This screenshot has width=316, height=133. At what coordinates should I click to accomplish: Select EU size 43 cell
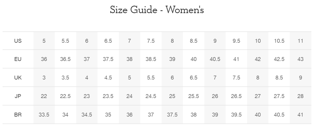point(300,59)
